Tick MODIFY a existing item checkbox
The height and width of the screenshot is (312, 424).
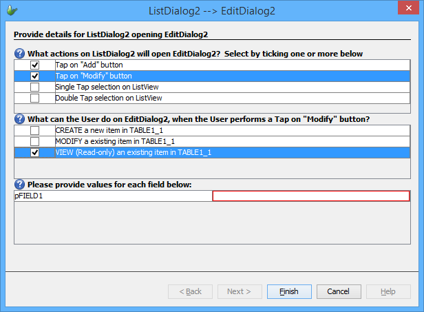[34, 141]
